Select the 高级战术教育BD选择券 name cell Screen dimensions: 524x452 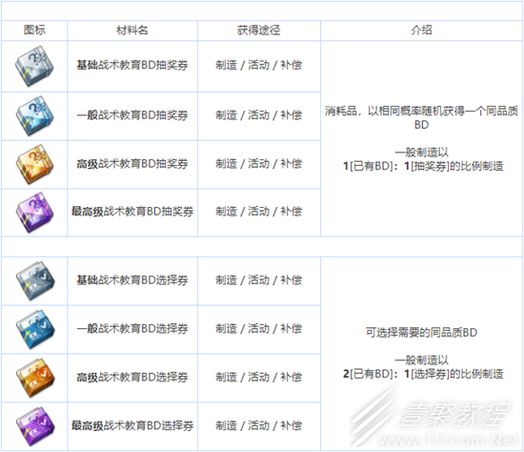pos(132,377)
